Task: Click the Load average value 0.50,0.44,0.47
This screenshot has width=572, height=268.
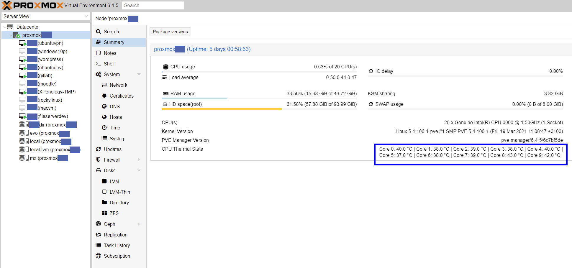Action: pyautogui.click(x=341, y=77)
